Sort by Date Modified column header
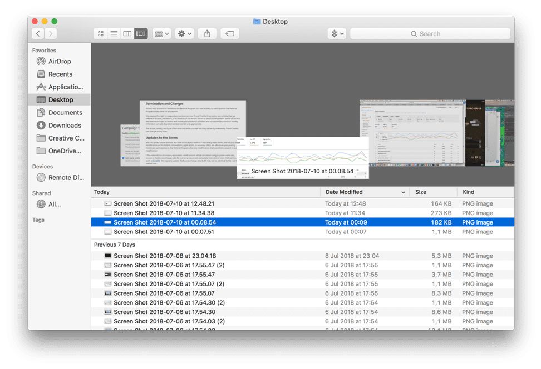The width and height of the screenshot is (541, 369). 365,192
